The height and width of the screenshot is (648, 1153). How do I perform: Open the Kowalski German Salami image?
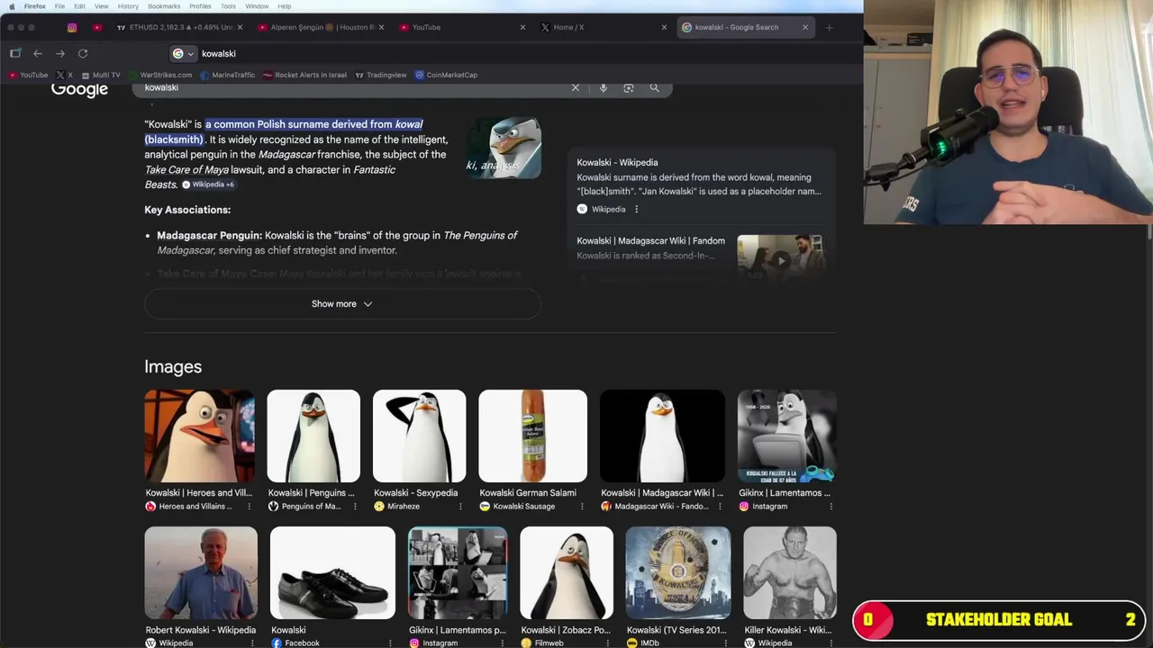[x=532, y=436]
